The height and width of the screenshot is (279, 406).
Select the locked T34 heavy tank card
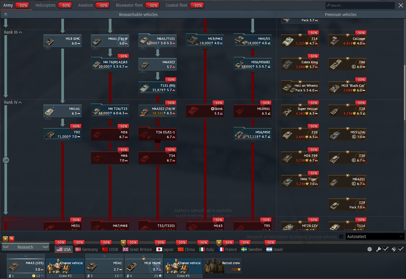157,158
